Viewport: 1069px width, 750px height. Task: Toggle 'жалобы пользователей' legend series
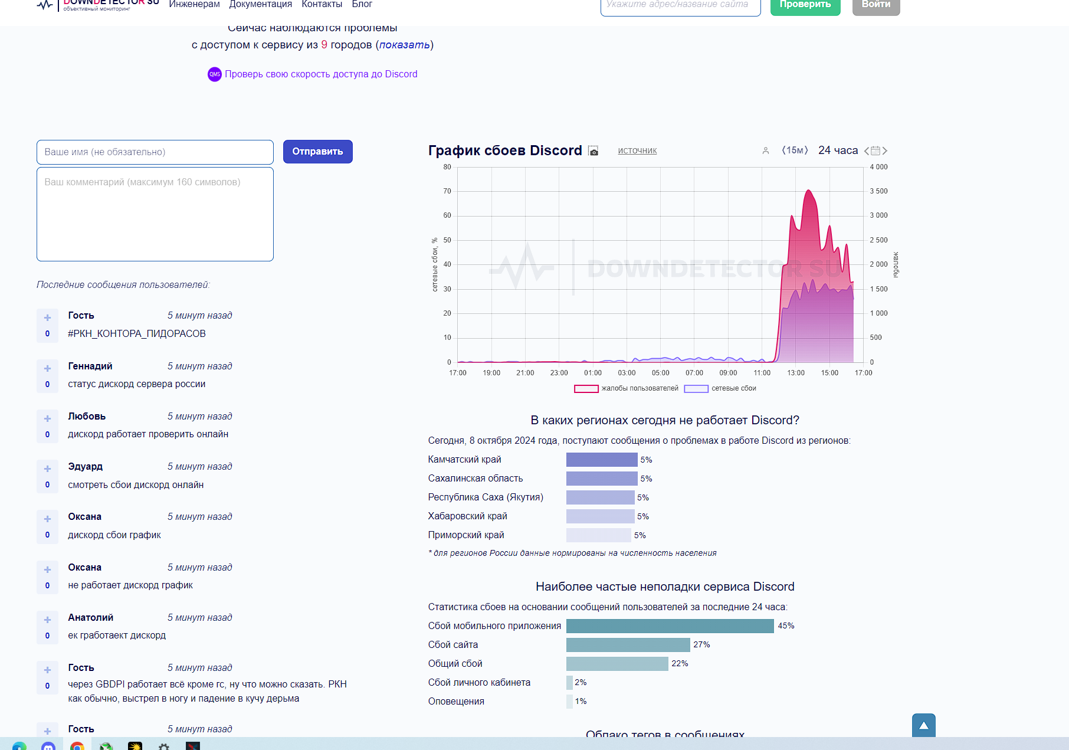point(627,388)
